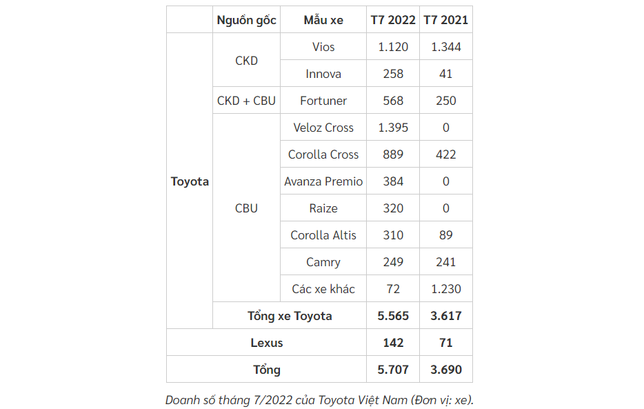
Task: Click the italic caption below the table
Action: click(319, 399)
